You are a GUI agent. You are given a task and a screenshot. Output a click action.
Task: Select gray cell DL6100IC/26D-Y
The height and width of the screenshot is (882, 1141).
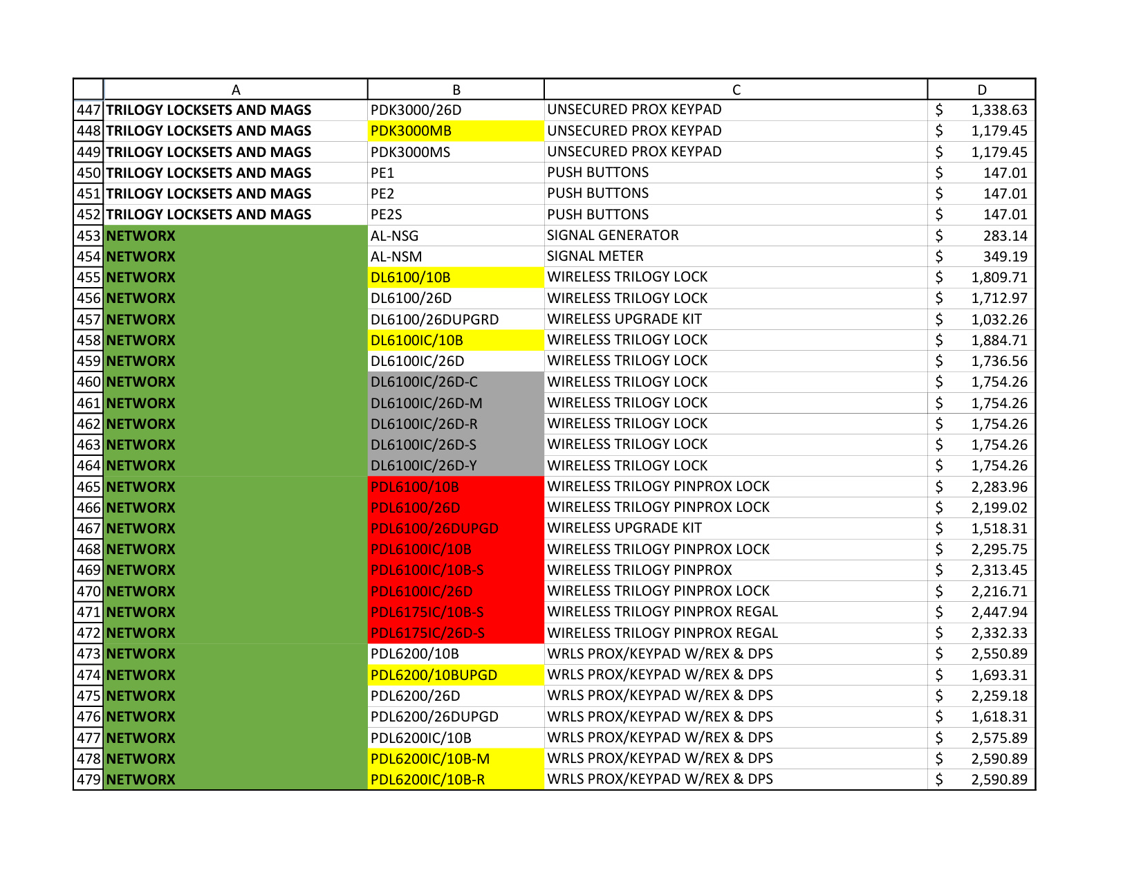pyautogui.click(x=456, y=466)
